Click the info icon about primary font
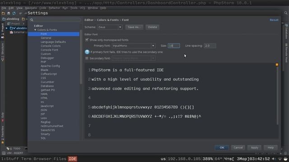The width and height of the screenshot is (289, 162). 87,52
